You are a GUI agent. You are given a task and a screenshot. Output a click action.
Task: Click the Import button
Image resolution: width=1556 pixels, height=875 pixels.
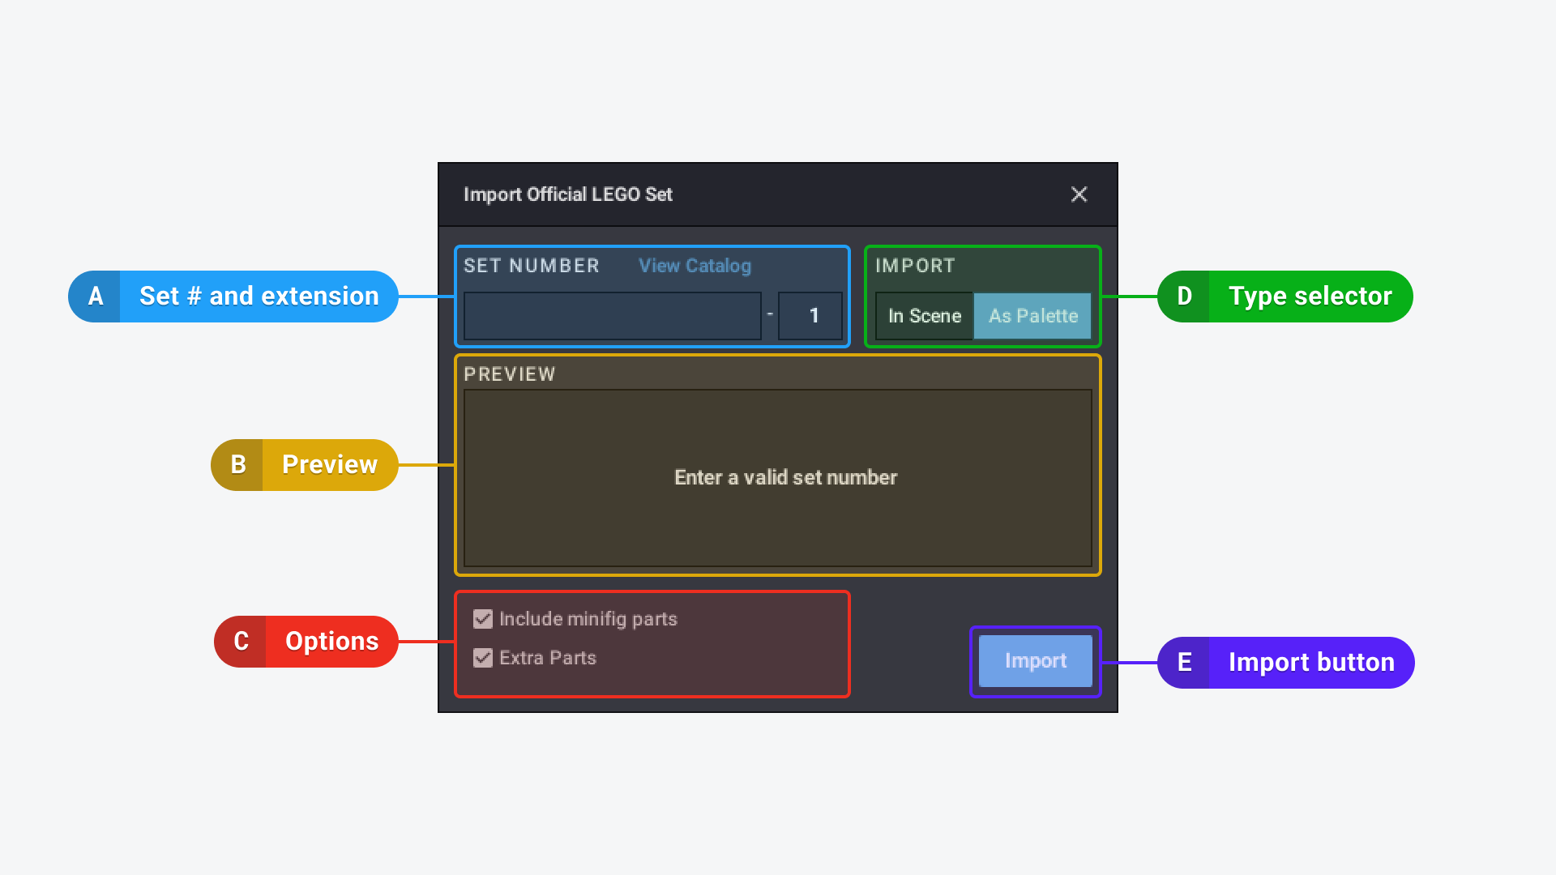click(x=1036, y=661)
